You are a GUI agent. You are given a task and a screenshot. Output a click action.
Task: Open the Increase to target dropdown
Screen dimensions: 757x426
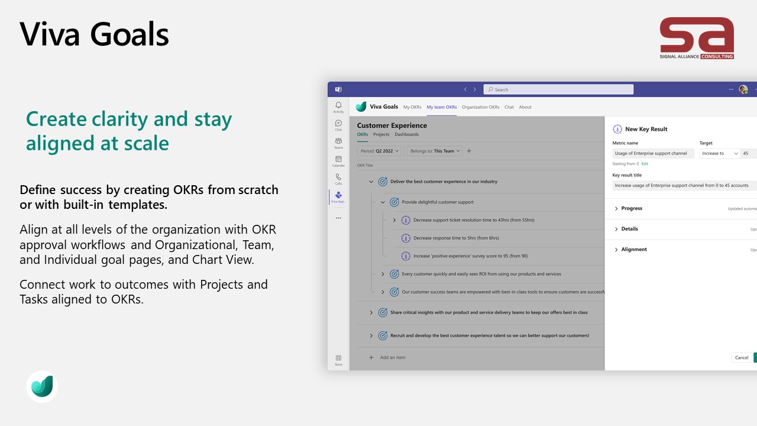(720, 153)
